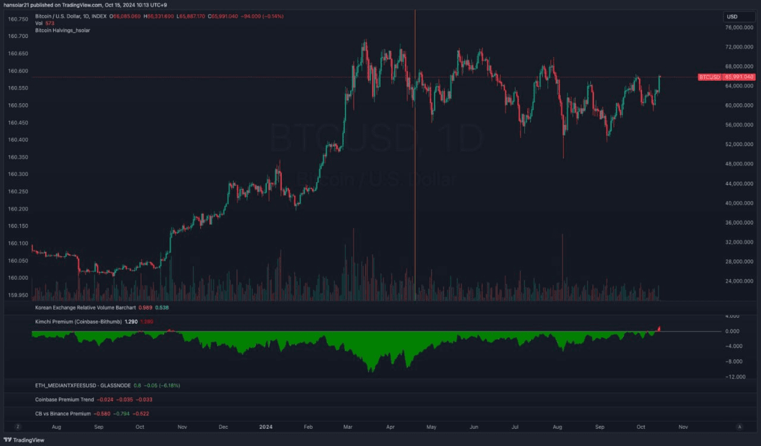Image resolution: width=761 pixels, height=446 pixels.
Task: Toggle the A auto-scale button on the price axis
Action: coord(740,426)
